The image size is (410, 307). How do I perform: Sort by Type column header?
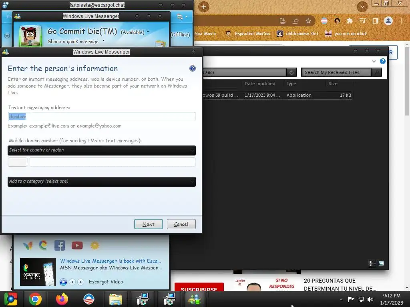(x=291, y=84)
